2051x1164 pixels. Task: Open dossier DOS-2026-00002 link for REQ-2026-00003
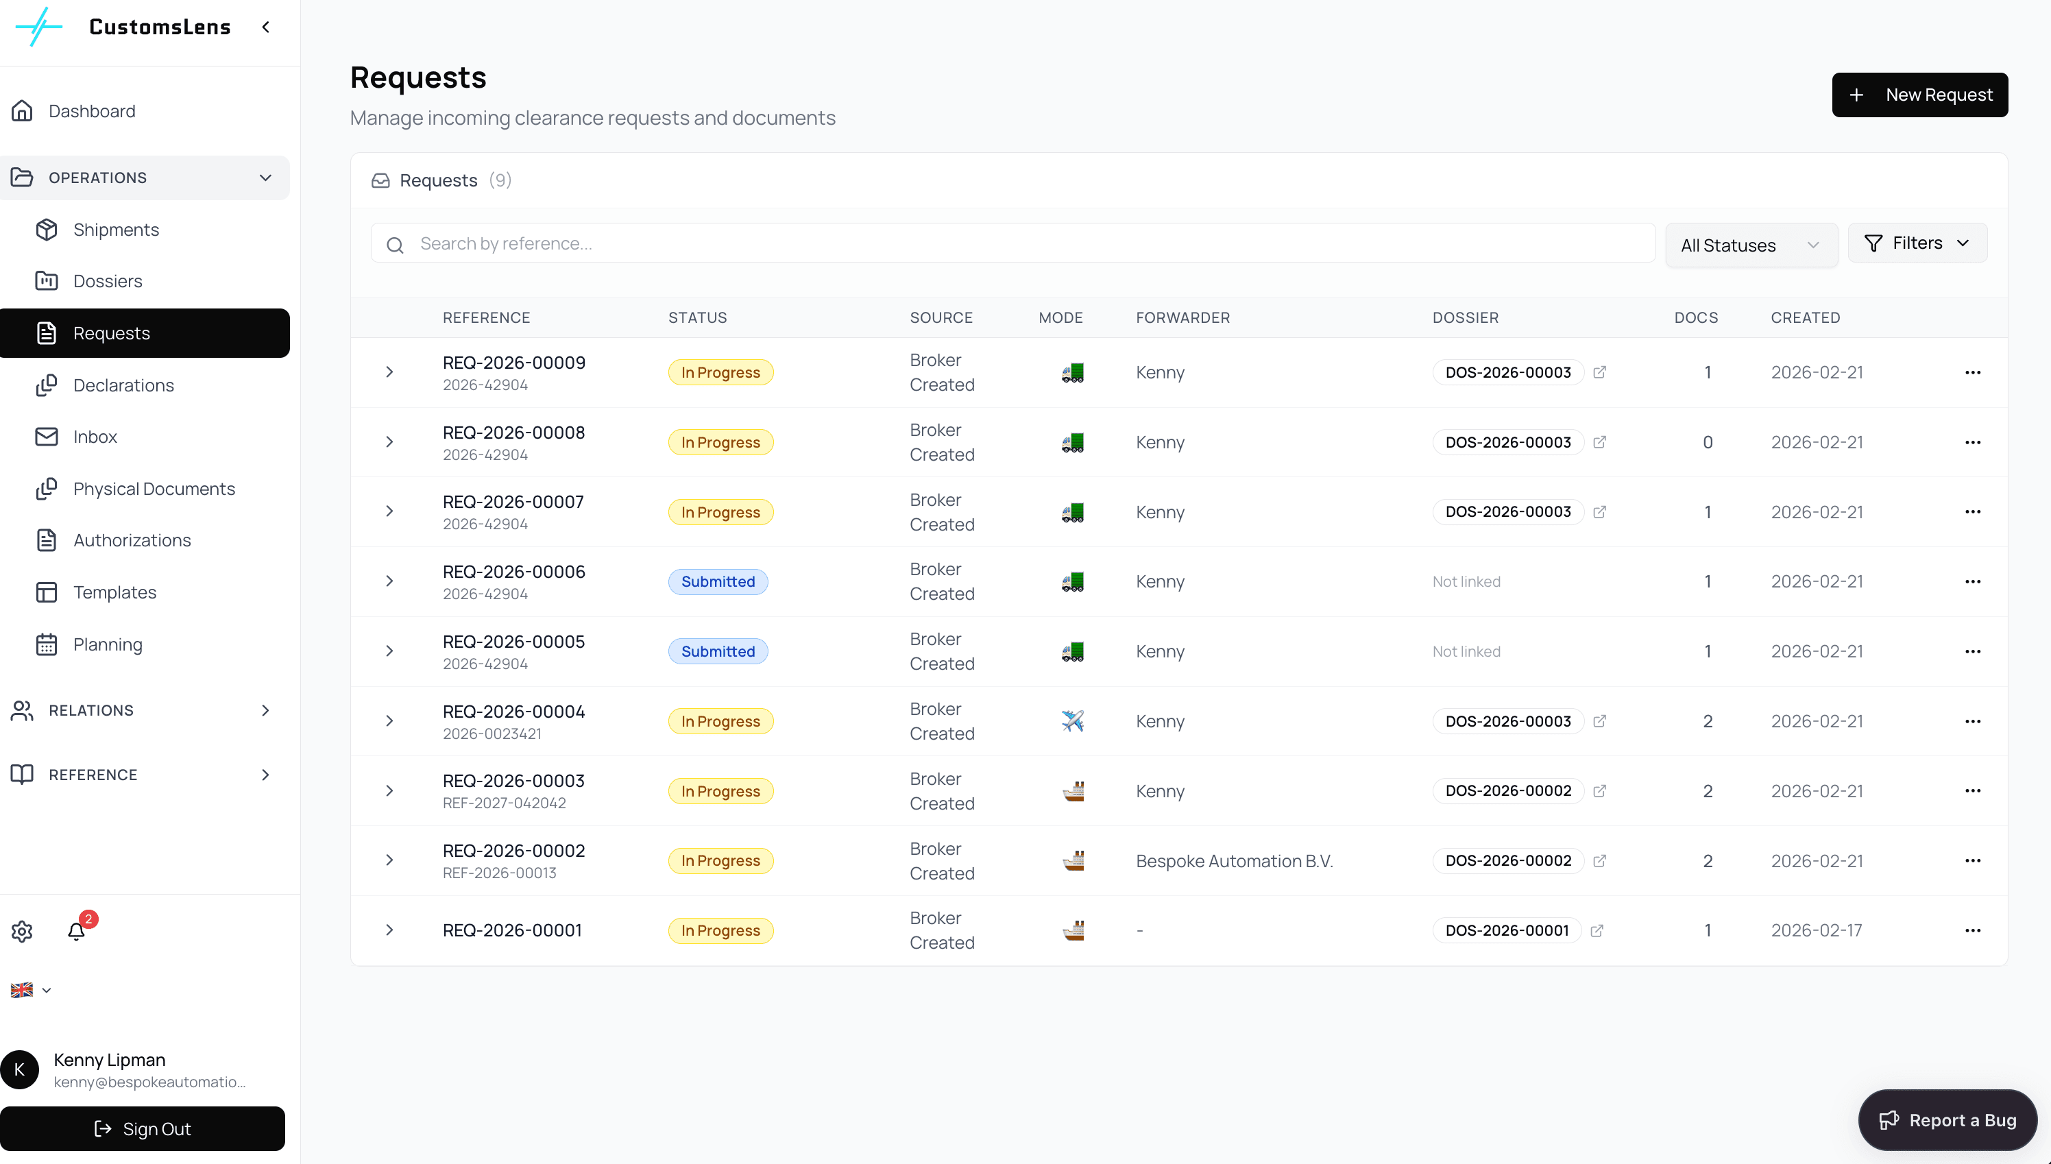click(1507, 792)
